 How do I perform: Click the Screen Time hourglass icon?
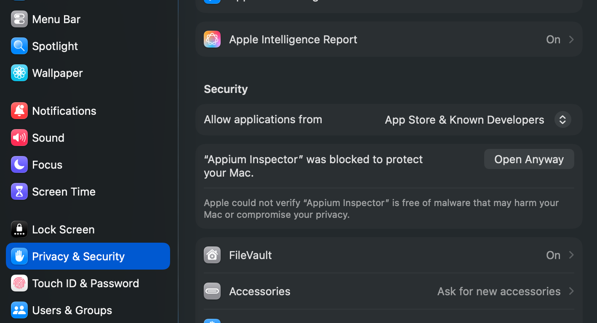point(19,192)
